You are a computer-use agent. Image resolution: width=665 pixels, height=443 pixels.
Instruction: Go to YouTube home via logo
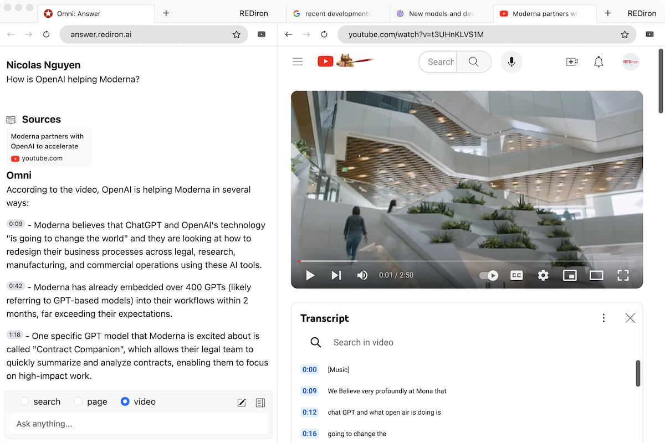(x=346, y=61)
